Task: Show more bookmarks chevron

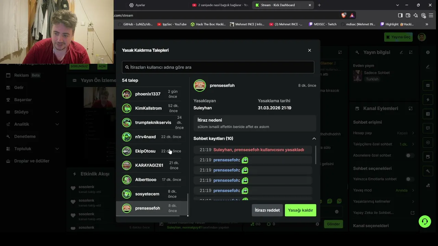Action: (x=427, y=24)
